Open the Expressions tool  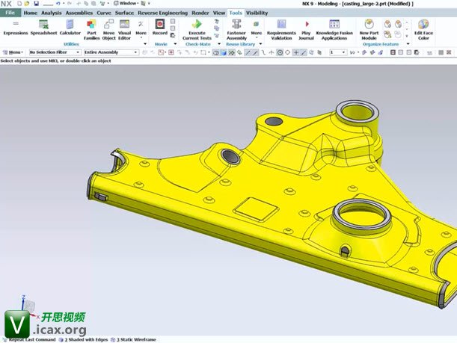(15, 28)
